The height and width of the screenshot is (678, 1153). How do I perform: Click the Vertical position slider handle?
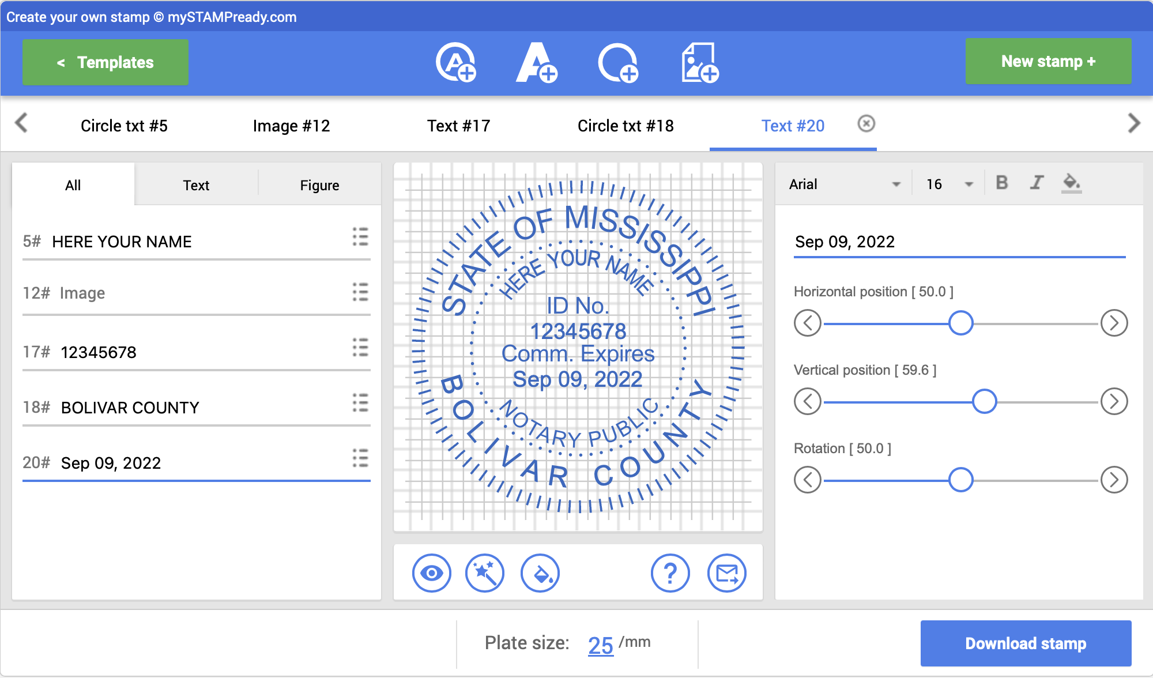984,401
